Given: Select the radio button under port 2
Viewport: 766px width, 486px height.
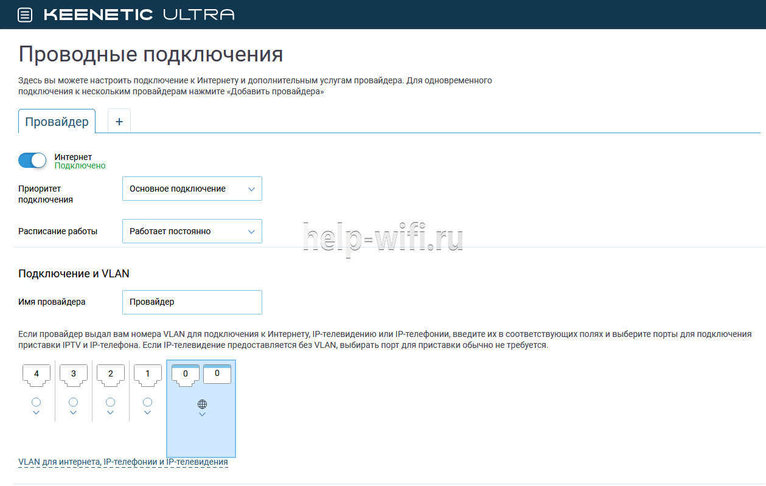Looking at the screenshot, I should click(110, 402).
